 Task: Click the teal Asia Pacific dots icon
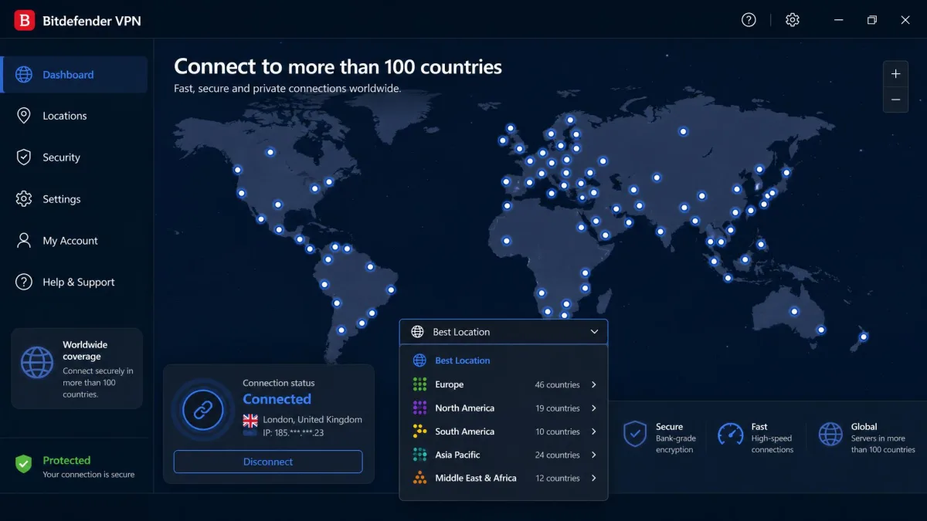click(x=419, y=455)
